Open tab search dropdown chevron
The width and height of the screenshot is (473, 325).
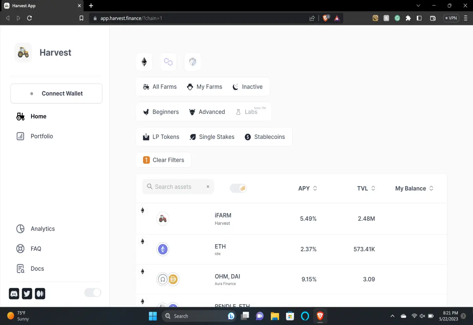tap(419, 6)
